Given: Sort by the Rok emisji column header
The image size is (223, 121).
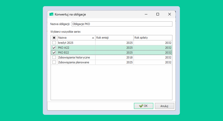Looking at the screenshot, I should click(114, 38).
